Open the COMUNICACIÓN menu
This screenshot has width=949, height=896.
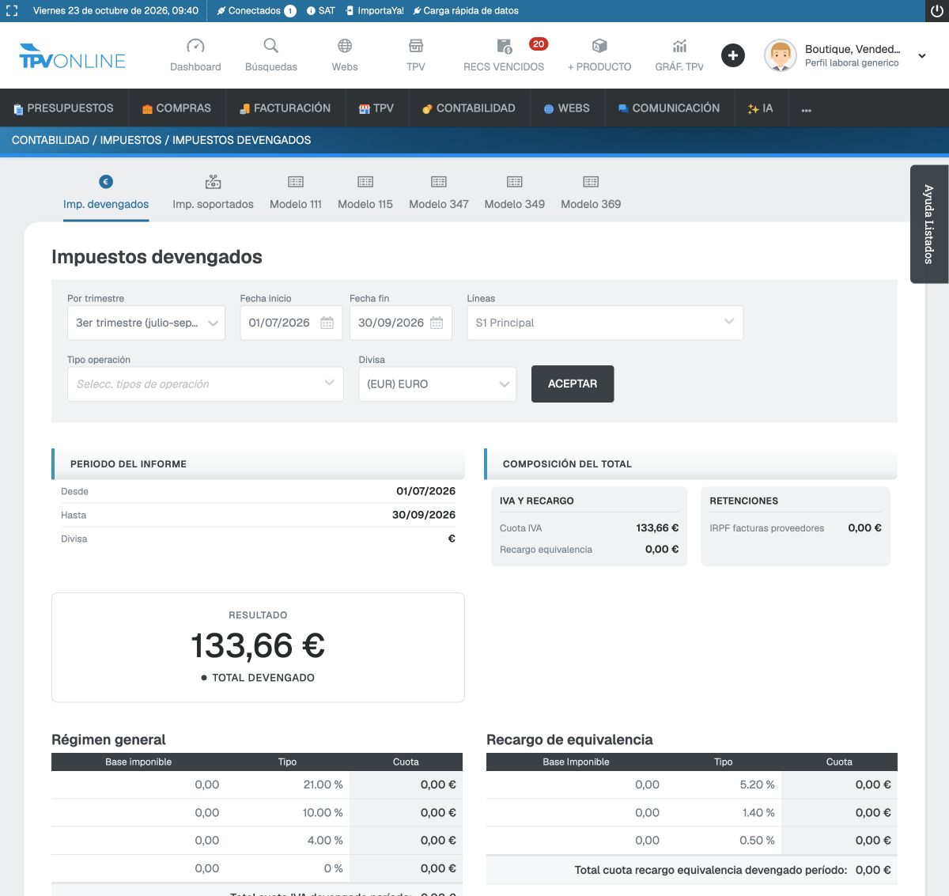(668, 108)
